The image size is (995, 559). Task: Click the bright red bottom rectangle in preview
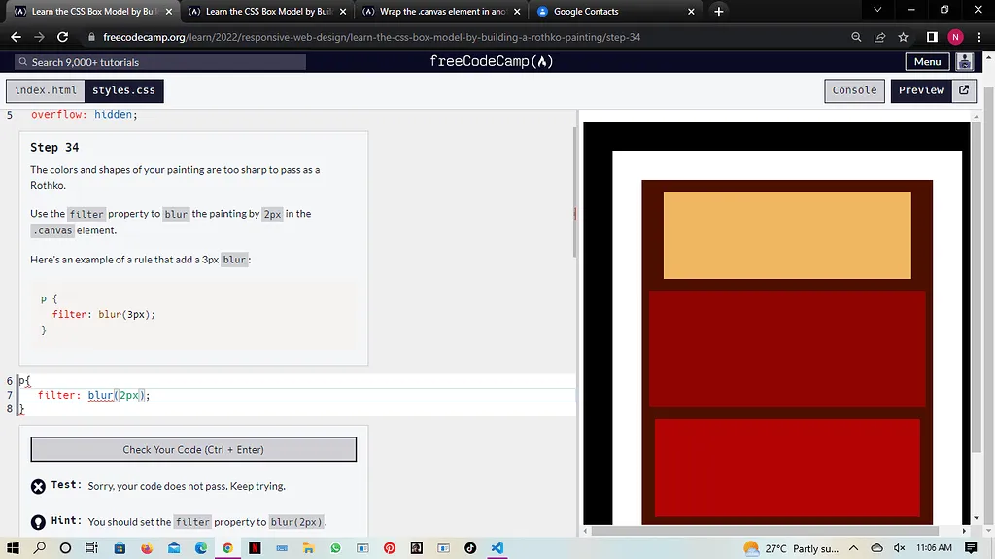pos(787,468)
